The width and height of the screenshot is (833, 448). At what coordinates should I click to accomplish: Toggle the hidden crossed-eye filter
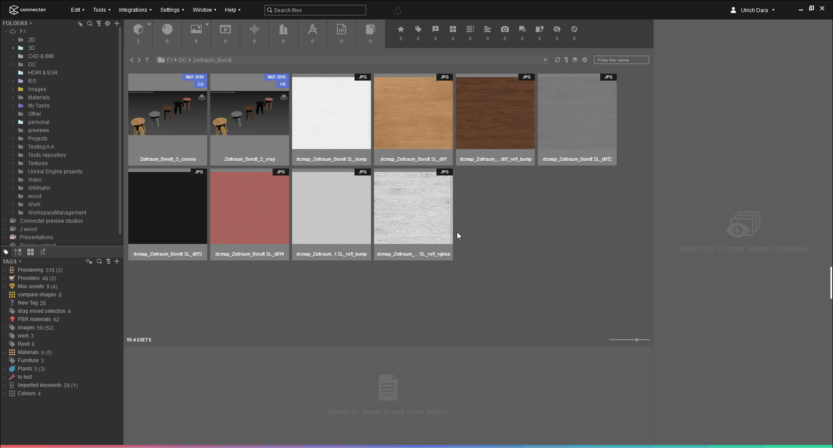(557, 29)
